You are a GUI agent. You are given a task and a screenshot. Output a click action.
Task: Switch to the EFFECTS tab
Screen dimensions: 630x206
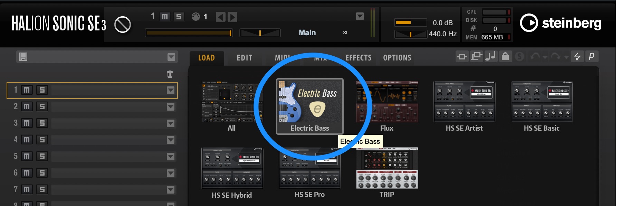pos(359,58)
